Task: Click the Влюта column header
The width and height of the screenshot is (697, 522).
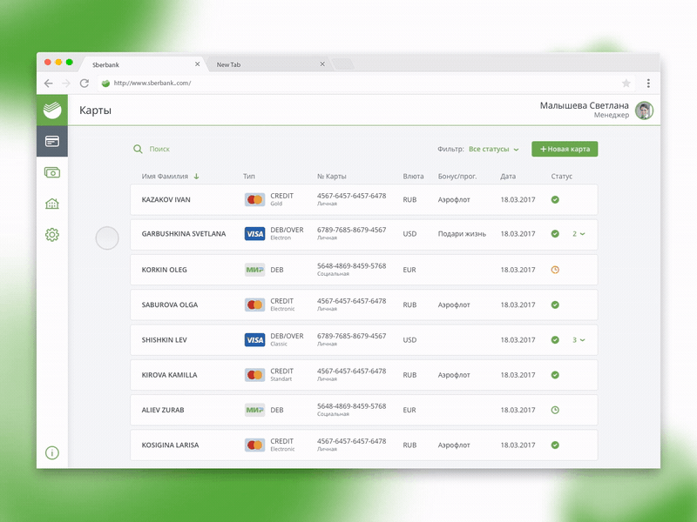Action: [413, 177]
